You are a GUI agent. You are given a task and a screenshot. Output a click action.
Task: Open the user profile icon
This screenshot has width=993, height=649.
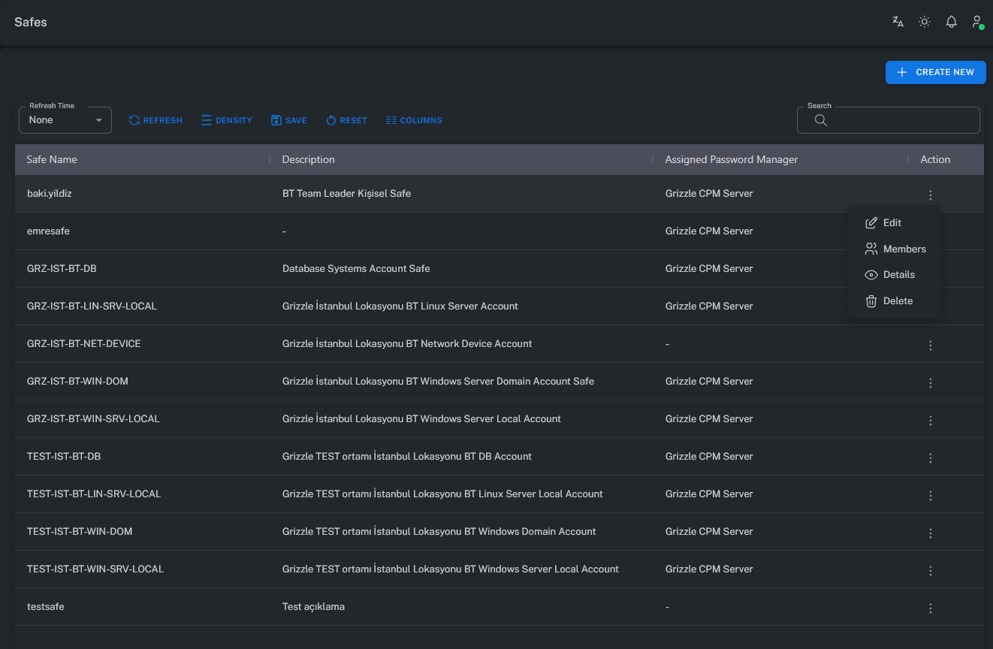[x=977, y=22]
